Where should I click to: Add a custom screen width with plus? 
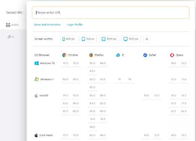click(x=147, y=39)
